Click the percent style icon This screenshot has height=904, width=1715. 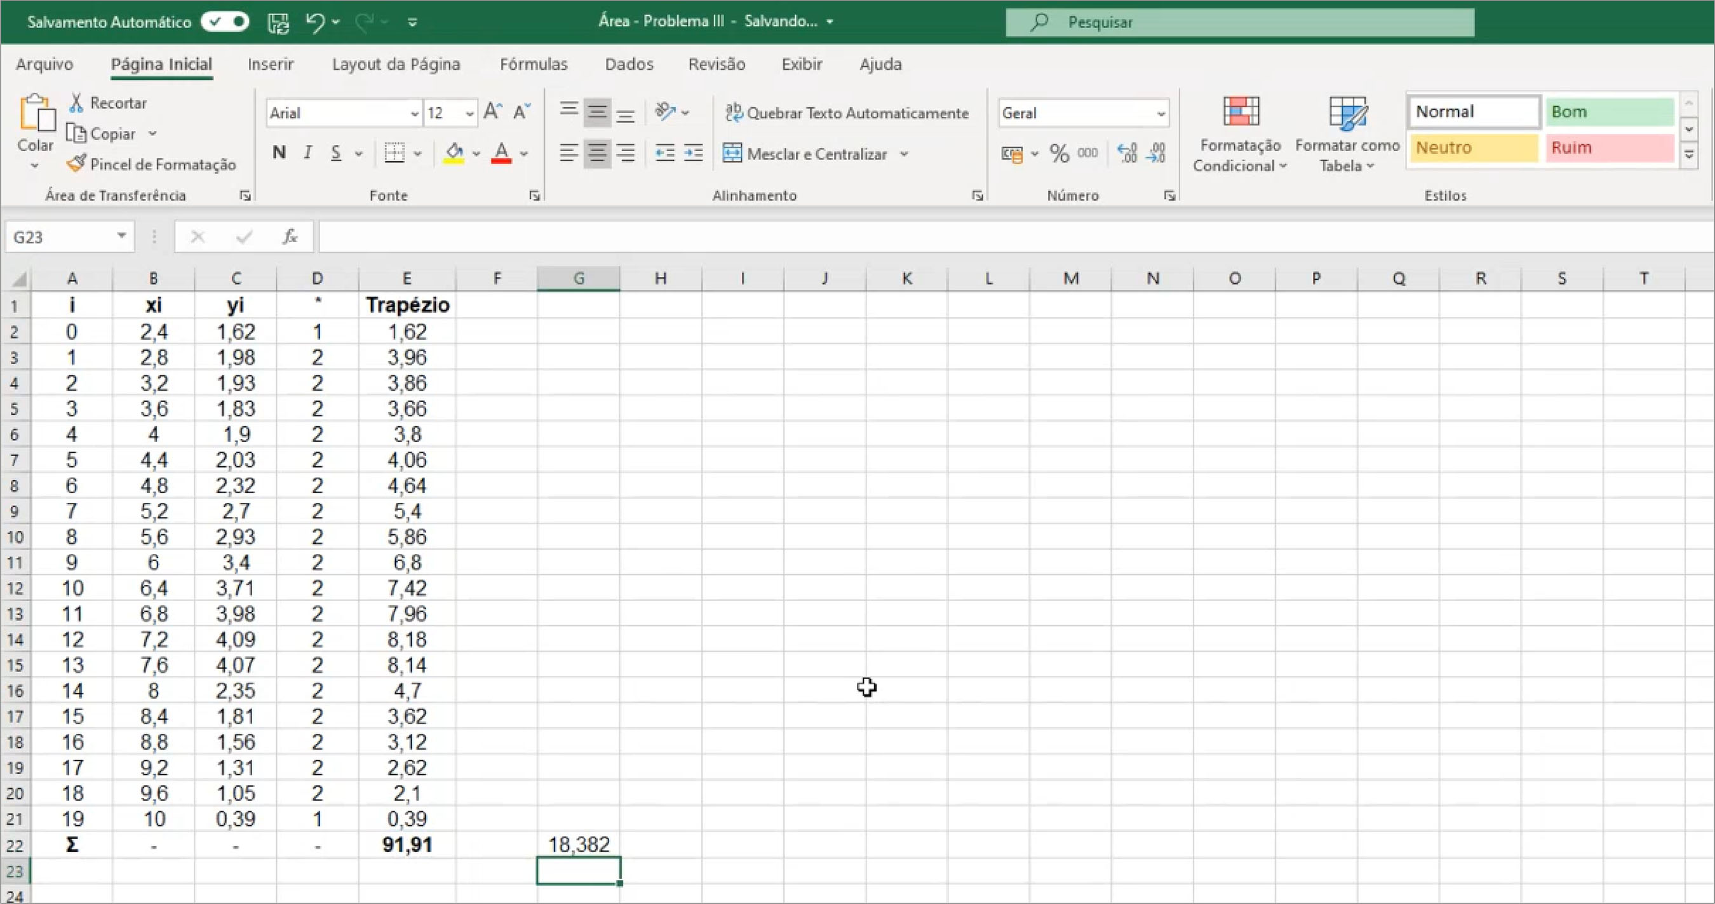(1059, 154)
